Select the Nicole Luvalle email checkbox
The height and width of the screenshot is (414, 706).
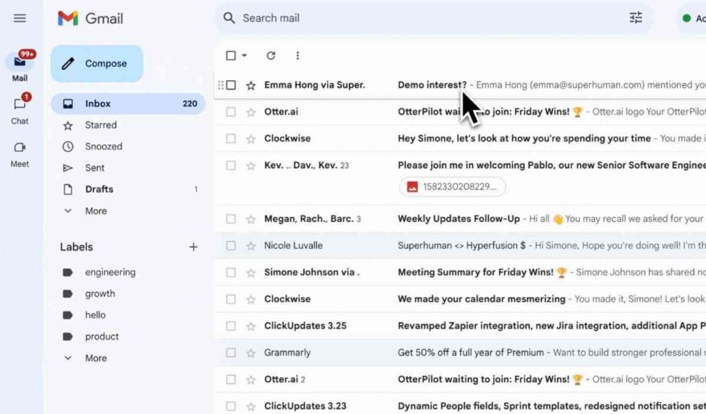[231, 246]
